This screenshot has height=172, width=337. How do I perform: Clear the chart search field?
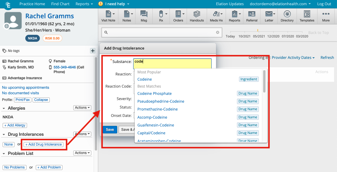[217, 32]
